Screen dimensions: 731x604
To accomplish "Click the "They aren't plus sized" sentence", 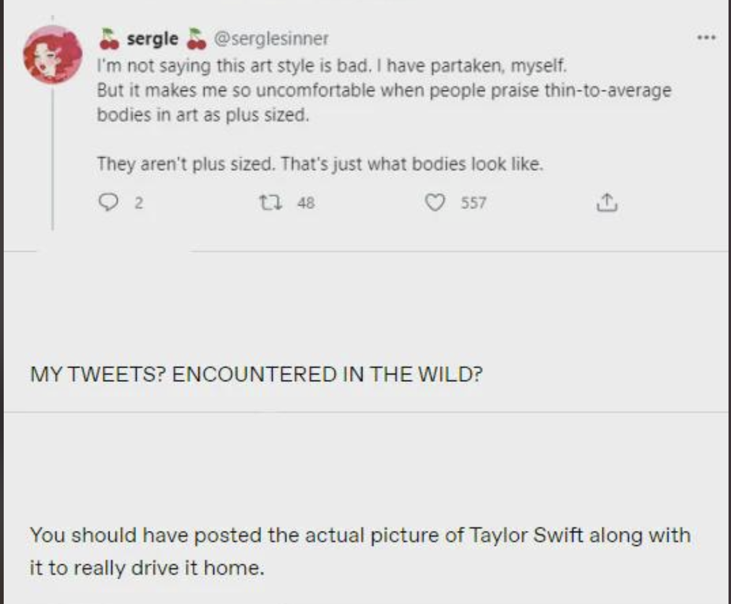I will point(320,164).
